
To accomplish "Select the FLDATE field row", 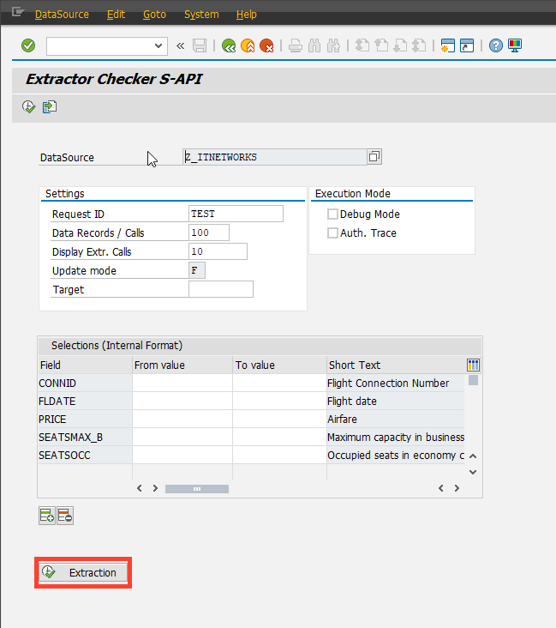I will [85, 402].
